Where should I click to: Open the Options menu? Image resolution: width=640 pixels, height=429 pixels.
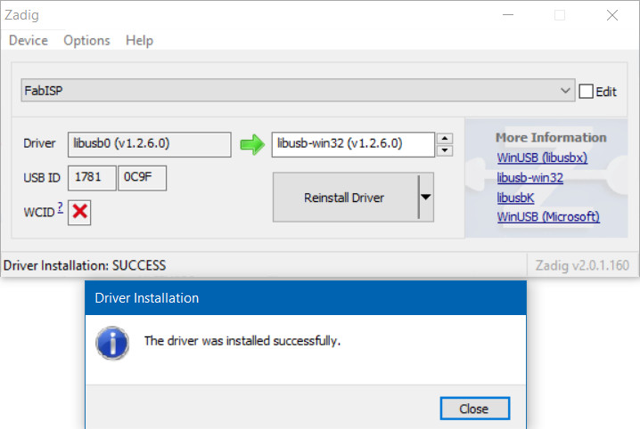[x=86, y=40]
